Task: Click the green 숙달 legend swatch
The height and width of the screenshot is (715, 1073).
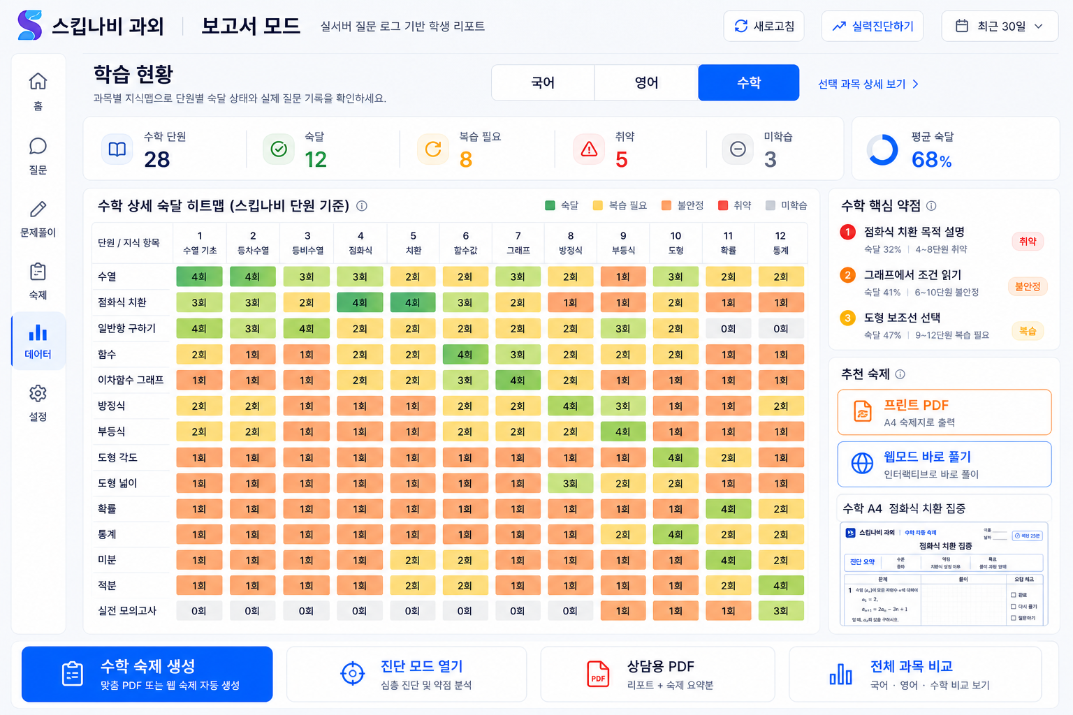Action: [550, 205]
